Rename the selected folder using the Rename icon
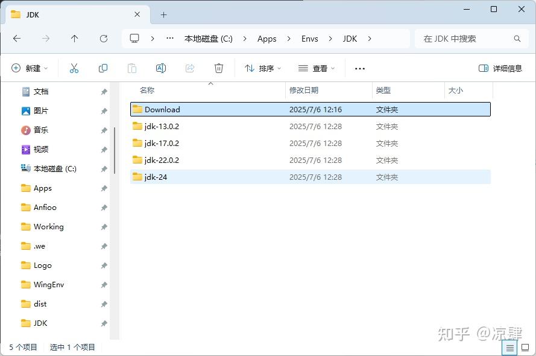The height and width of the screenshot is (356, 536). (161, 68)
